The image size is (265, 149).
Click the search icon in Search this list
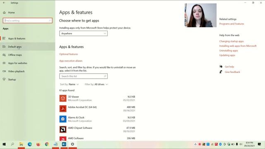(x=105, y=76)
